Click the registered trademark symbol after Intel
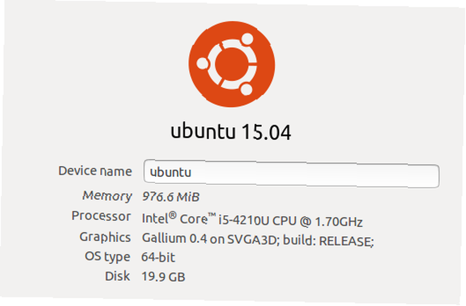Image resolution: width=466 pixels, height=306 pixels. [173, 215]
